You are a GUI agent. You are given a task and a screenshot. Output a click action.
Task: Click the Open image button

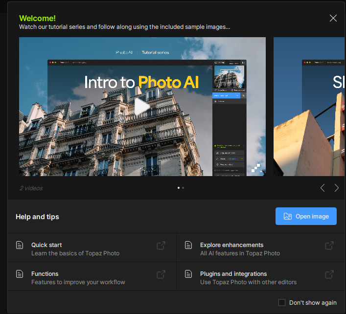click(306, 216)
